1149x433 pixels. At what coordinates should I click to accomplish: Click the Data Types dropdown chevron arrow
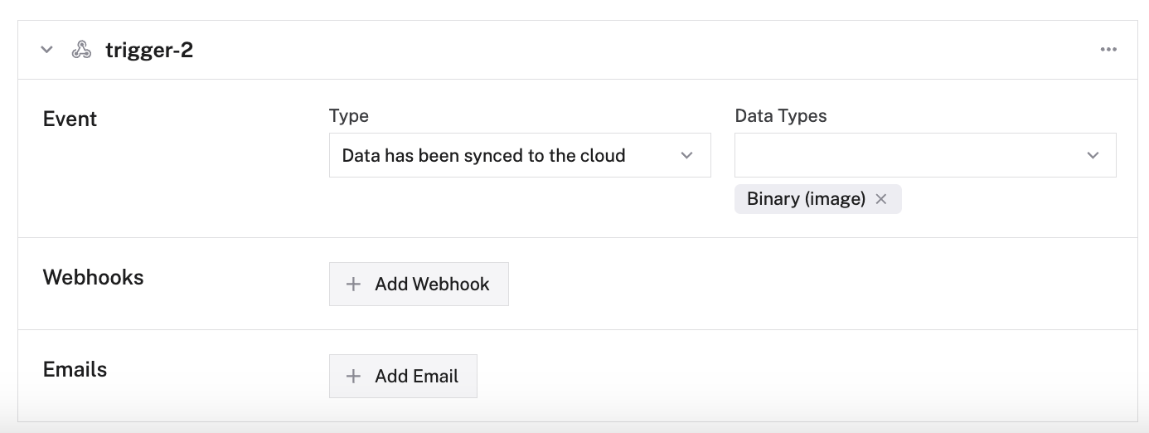1093,155
